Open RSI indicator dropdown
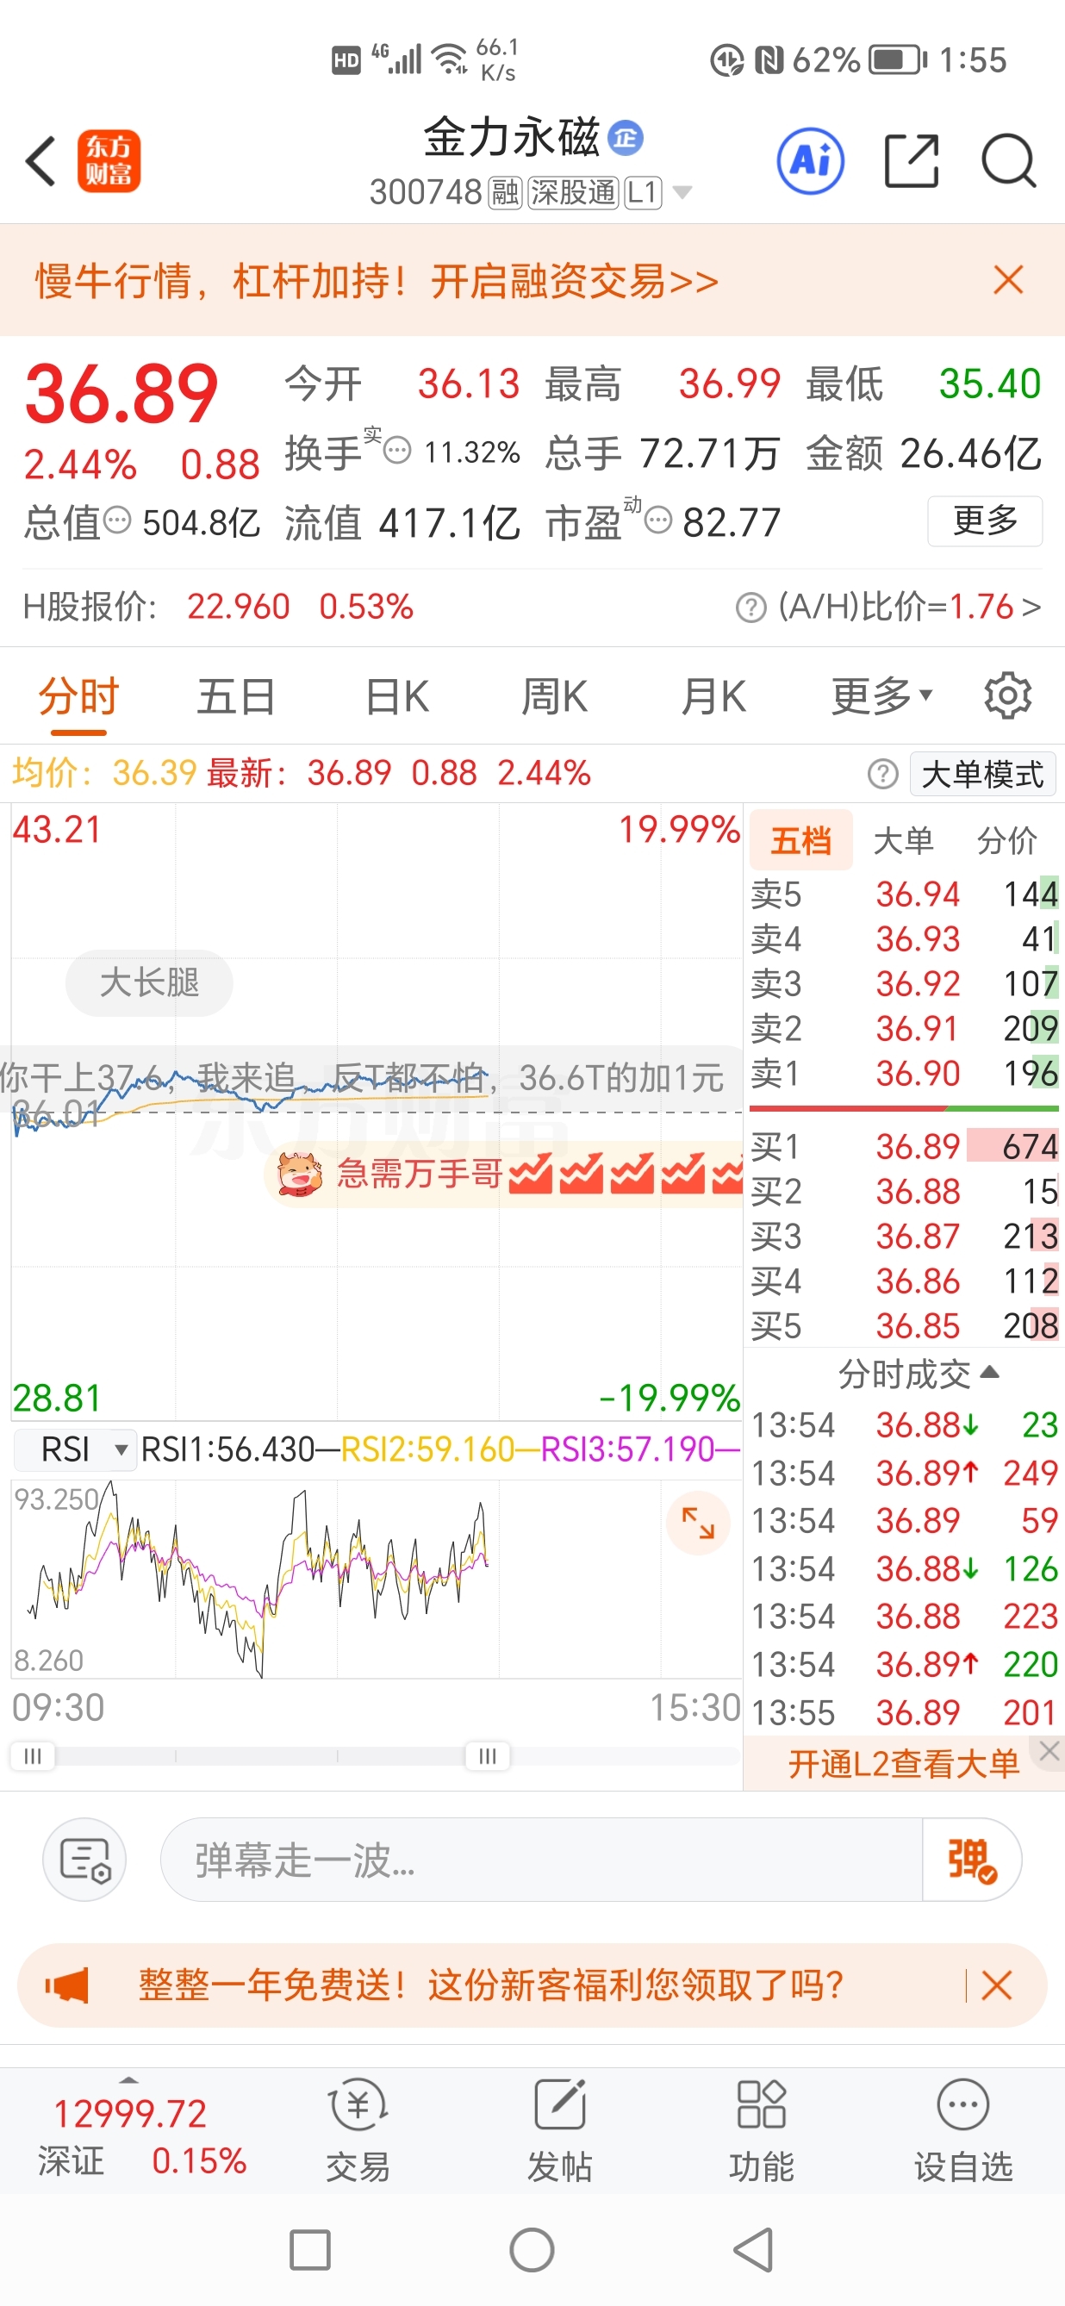The image size is (1065, 2306). (75, 1449)
